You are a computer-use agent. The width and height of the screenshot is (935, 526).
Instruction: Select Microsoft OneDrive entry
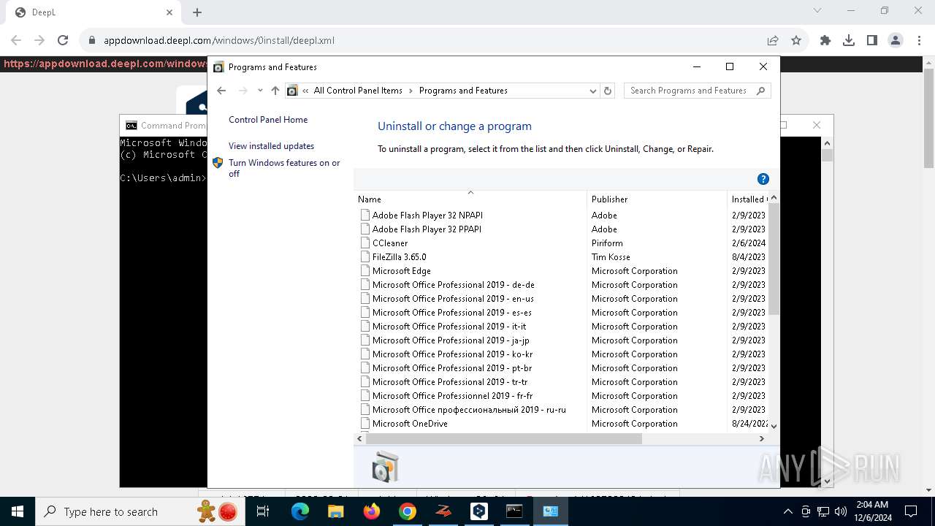(410, 424)
